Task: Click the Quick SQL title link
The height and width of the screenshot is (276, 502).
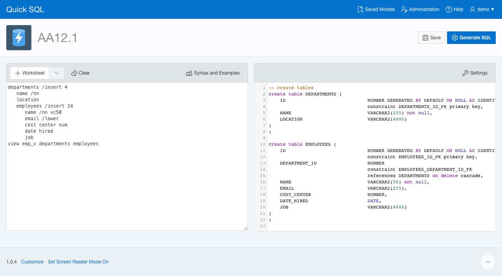Action: click(x=25, y=9)
